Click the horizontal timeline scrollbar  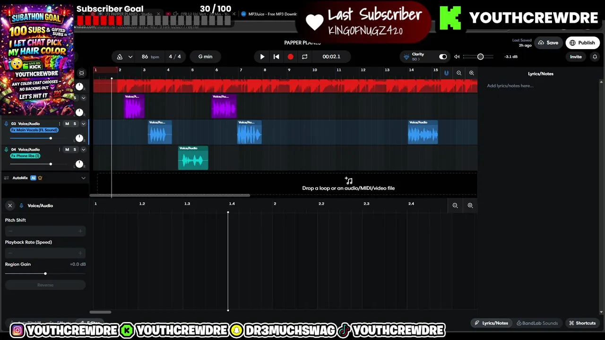click(x=169, y=195)
